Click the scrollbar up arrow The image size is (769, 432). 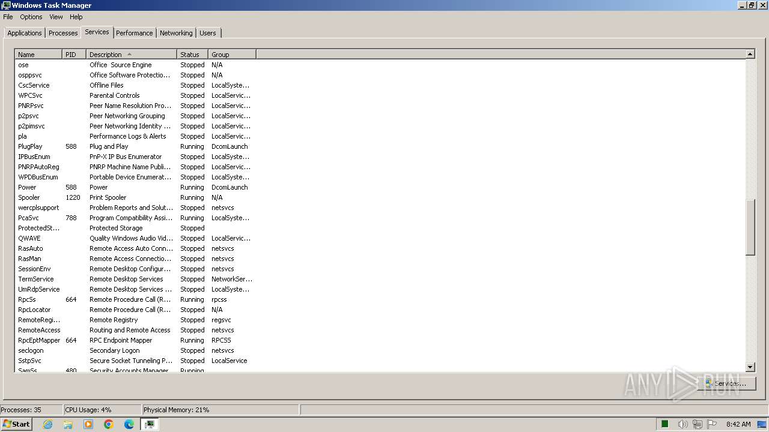(750, 54)
